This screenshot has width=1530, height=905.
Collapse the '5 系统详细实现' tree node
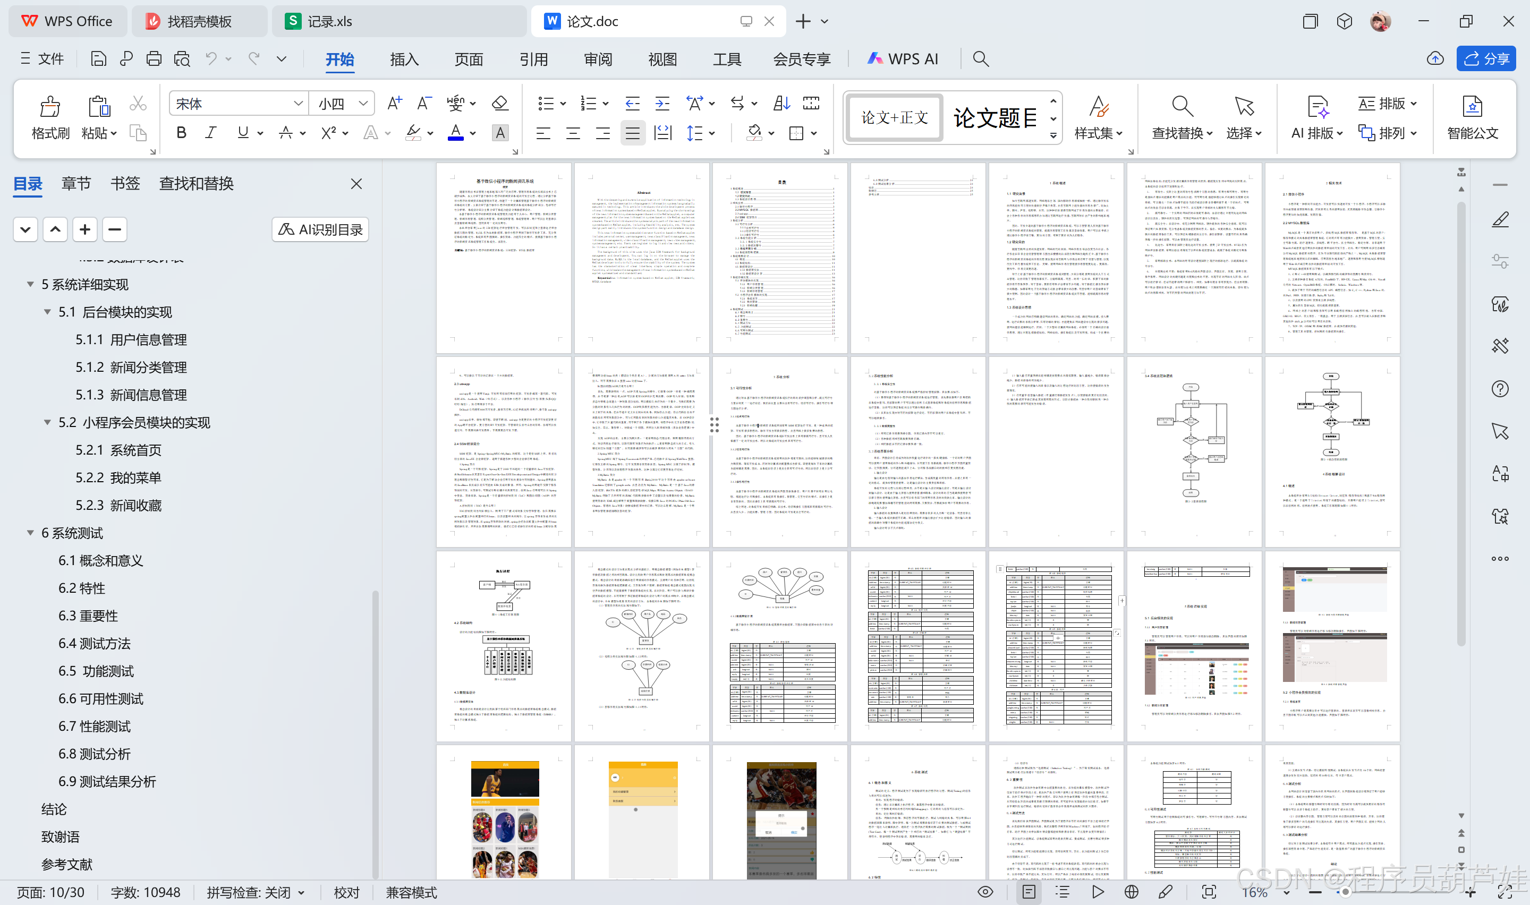coord(30,284)
